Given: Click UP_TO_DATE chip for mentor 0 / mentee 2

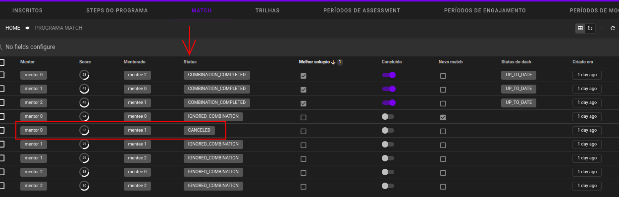Looking at the screenshot, I should coord(519,75).
